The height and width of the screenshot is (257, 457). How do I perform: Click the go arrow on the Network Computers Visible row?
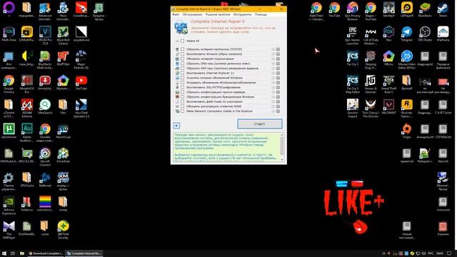[x=278, y=111]
